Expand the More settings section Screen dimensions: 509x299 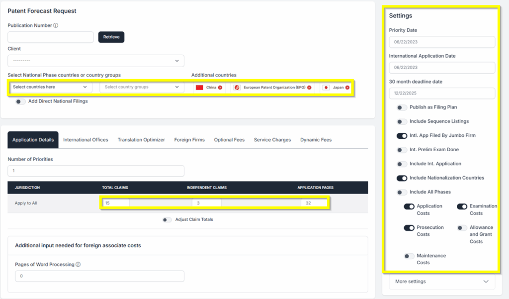[x=441, y=282]
